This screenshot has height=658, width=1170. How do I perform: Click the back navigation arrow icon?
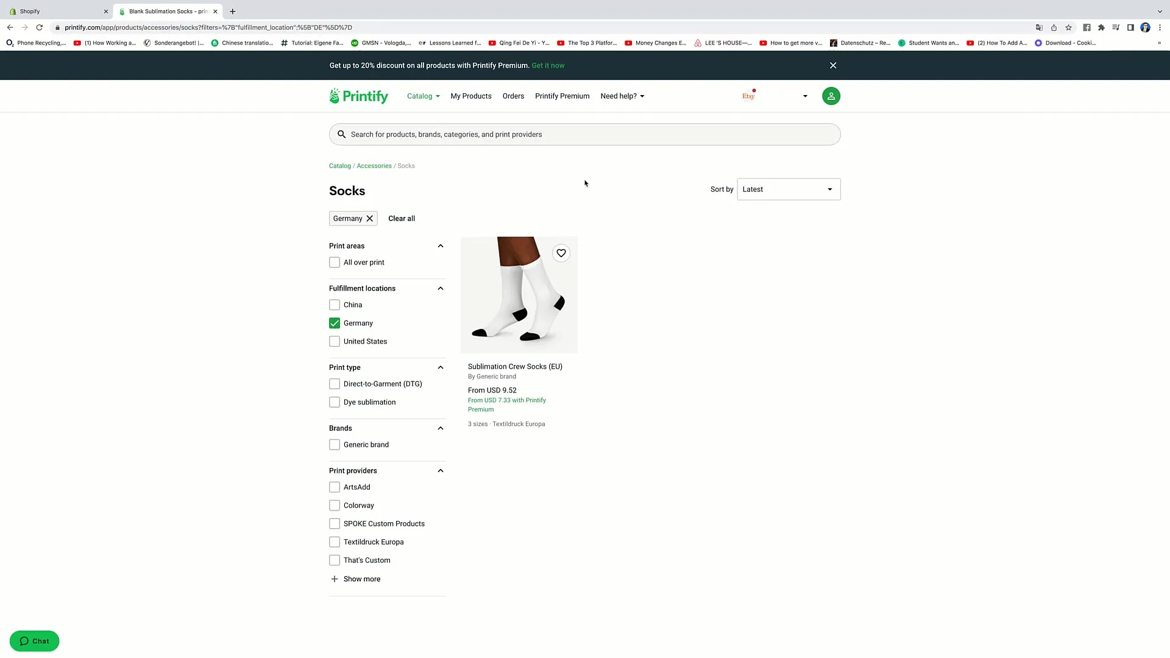point(10,27)
